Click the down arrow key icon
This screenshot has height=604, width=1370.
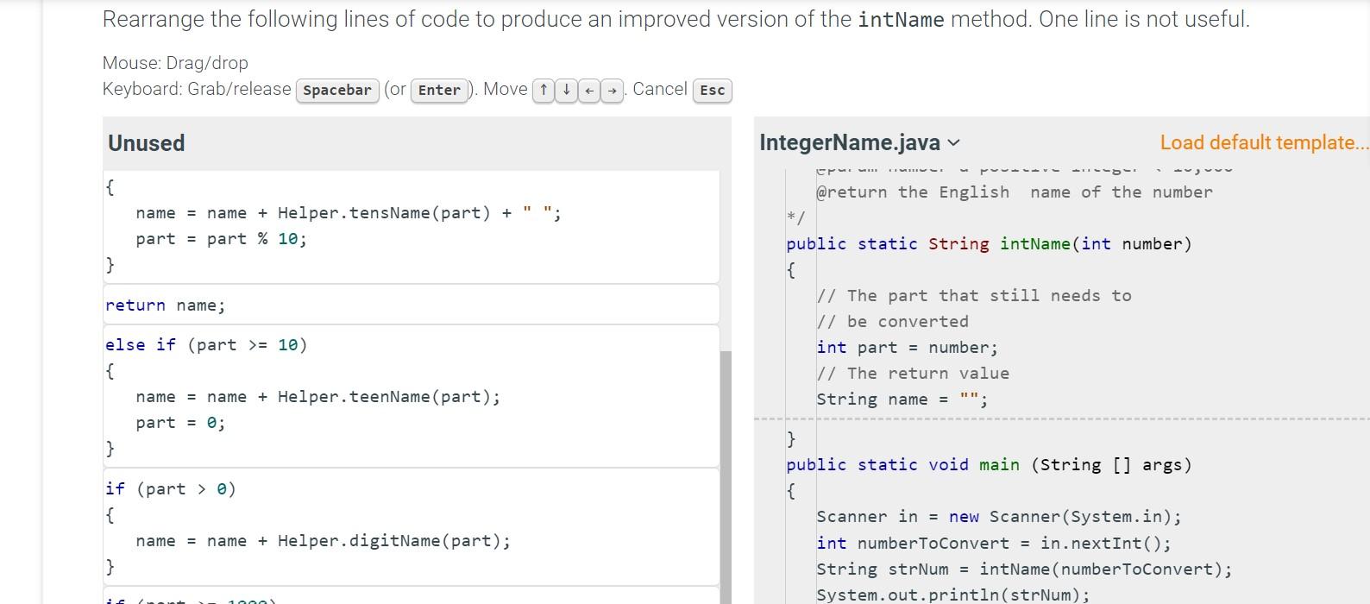click(566, 91)
